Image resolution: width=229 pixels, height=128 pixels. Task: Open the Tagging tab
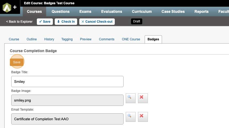coord(67,39)
